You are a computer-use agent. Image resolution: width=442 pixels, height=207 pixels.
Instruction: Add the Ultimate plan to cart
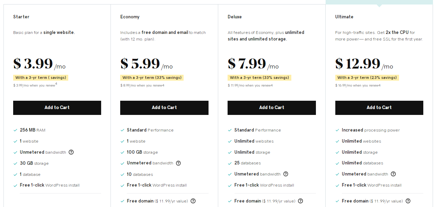(379, 108)
